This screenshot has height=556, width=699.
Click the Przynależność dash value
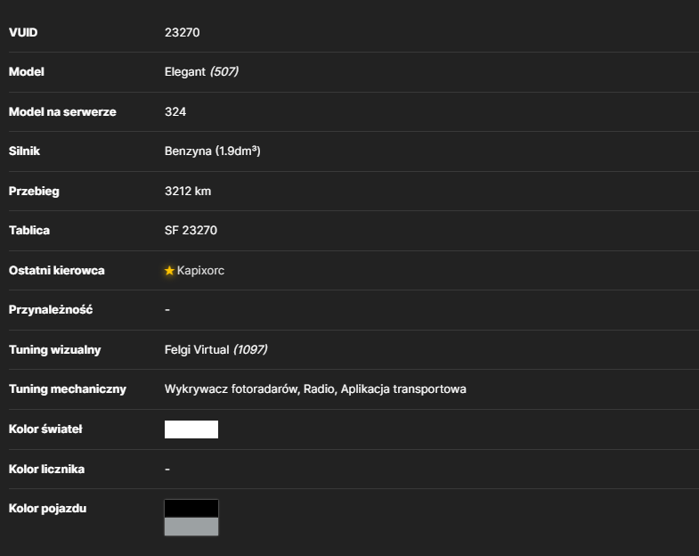[167, 310]
